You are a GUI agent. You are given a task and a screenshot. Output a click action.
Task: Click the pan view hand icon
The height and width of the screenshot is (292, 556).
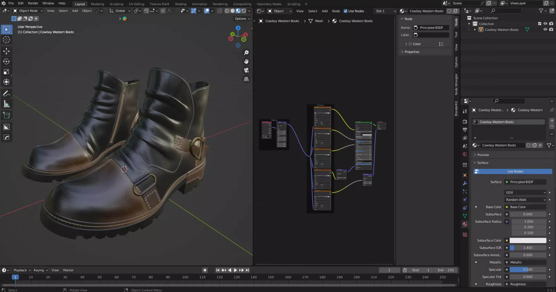(246, 61)
